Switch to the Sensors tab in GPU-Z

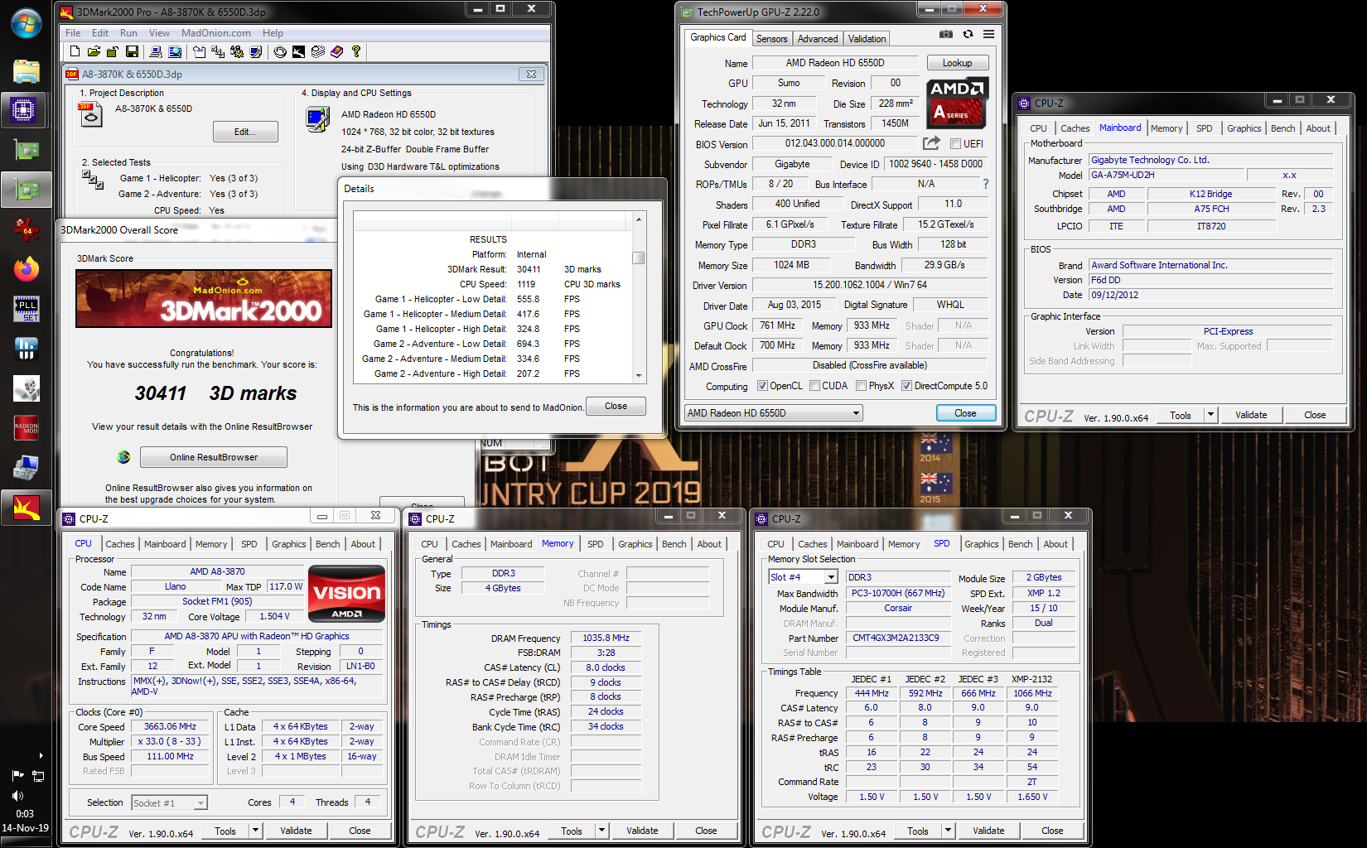coord(771,39)
